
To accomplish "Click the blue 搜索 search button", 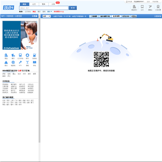I will pos(73,8).
